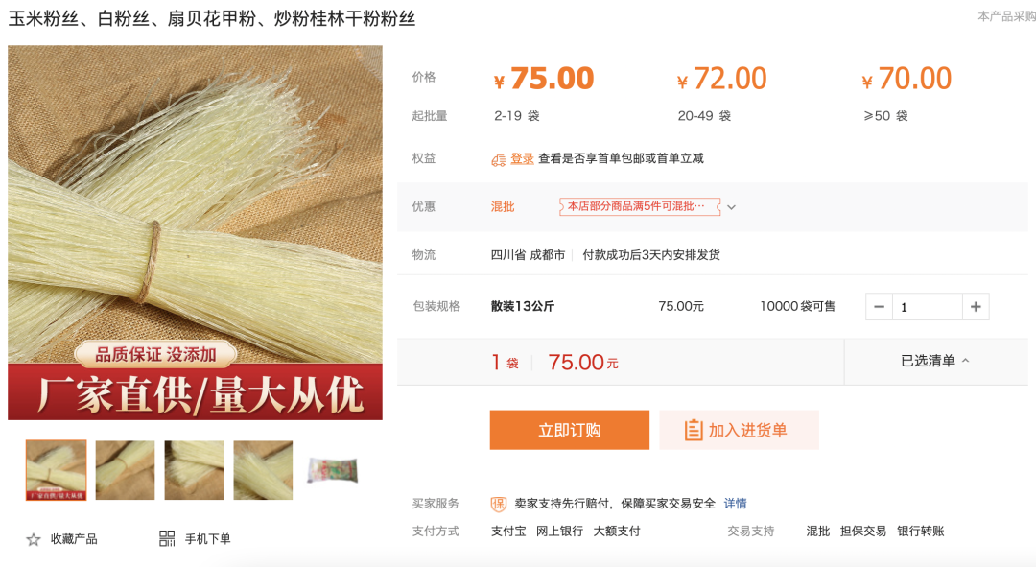Open the 本店部分商品满5件可混批 coupon tag
The image size is (1036, 567).
pos(639,206)
